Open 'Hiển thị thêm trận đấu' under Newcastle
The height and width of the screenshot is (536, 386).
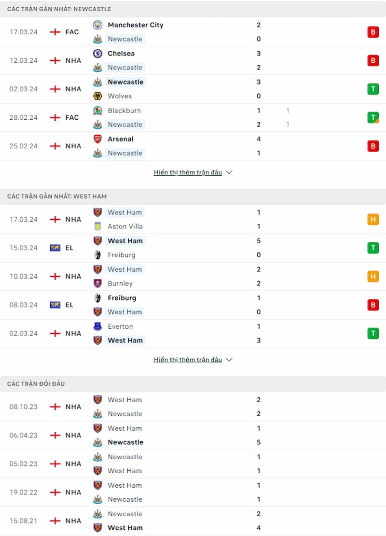click(x=188, y=172)
